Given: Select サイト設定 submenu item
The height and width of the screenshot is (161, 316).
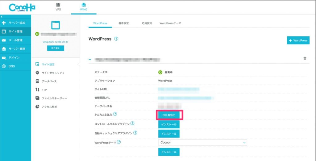Looking at the screenshot, I should coord(48,64).
